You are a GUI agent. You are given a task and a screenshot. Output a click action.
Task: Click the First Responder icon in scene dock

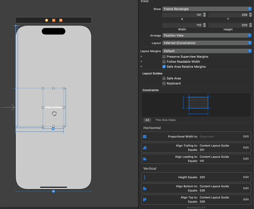54,20
